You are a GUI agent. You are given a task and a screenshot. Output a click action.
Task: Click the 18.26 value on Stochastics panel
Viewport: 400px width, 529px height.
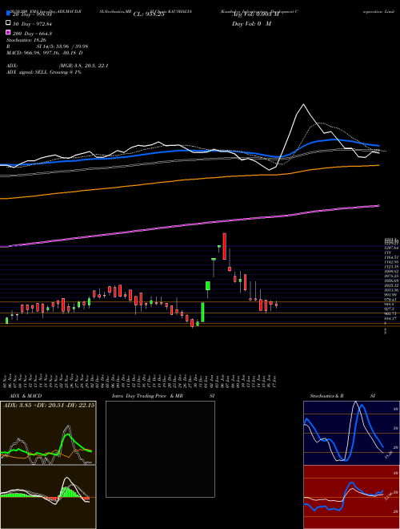point(388,454)
